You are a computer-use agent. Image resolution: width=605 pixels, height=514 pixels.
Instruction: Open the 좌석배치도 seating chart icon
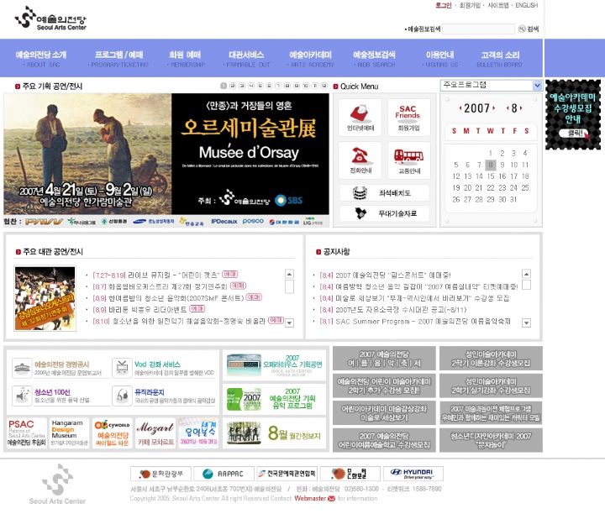pos(384,193)
